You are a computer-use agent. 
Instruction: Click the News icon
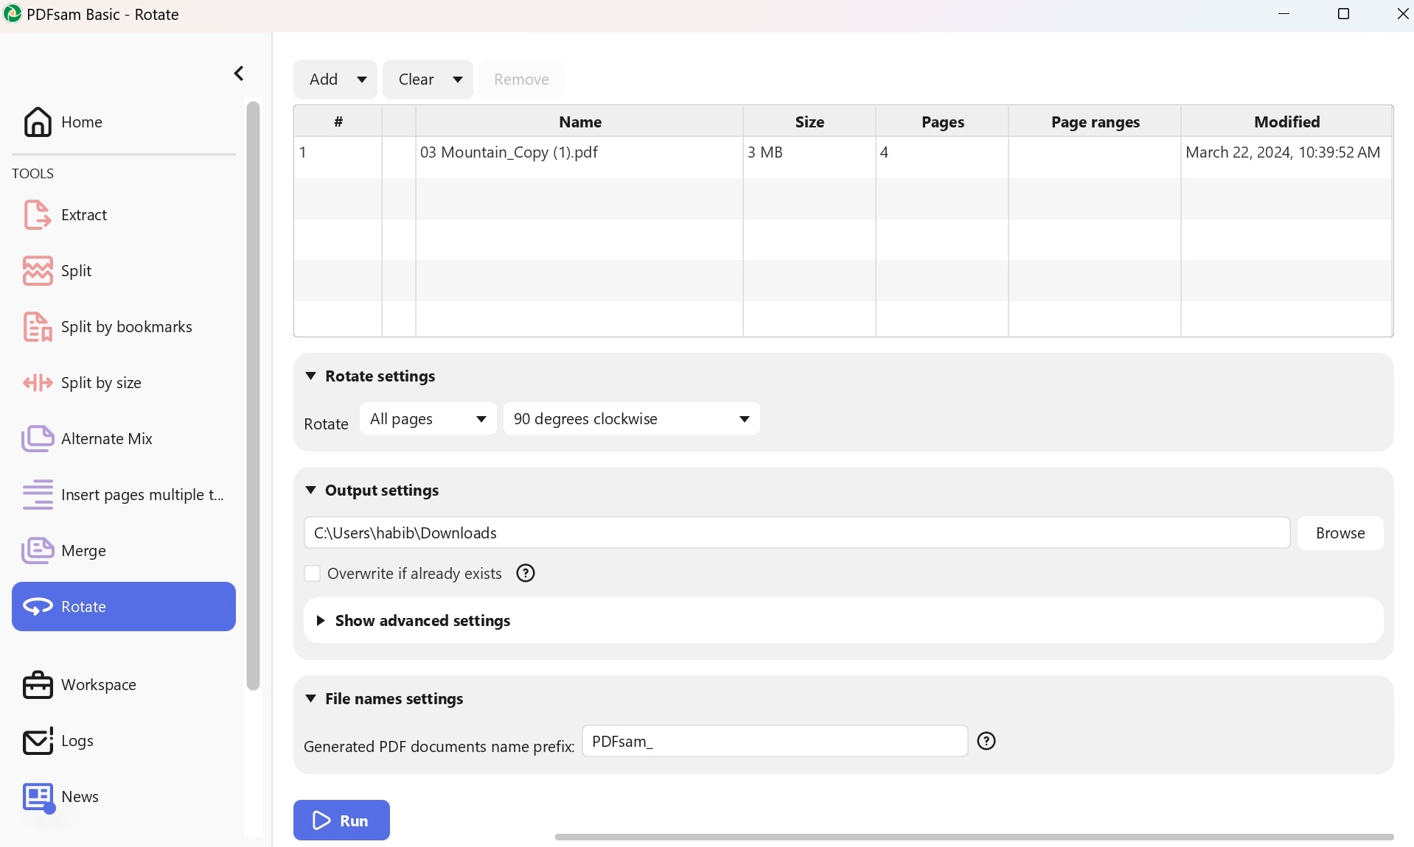point(38,798)
